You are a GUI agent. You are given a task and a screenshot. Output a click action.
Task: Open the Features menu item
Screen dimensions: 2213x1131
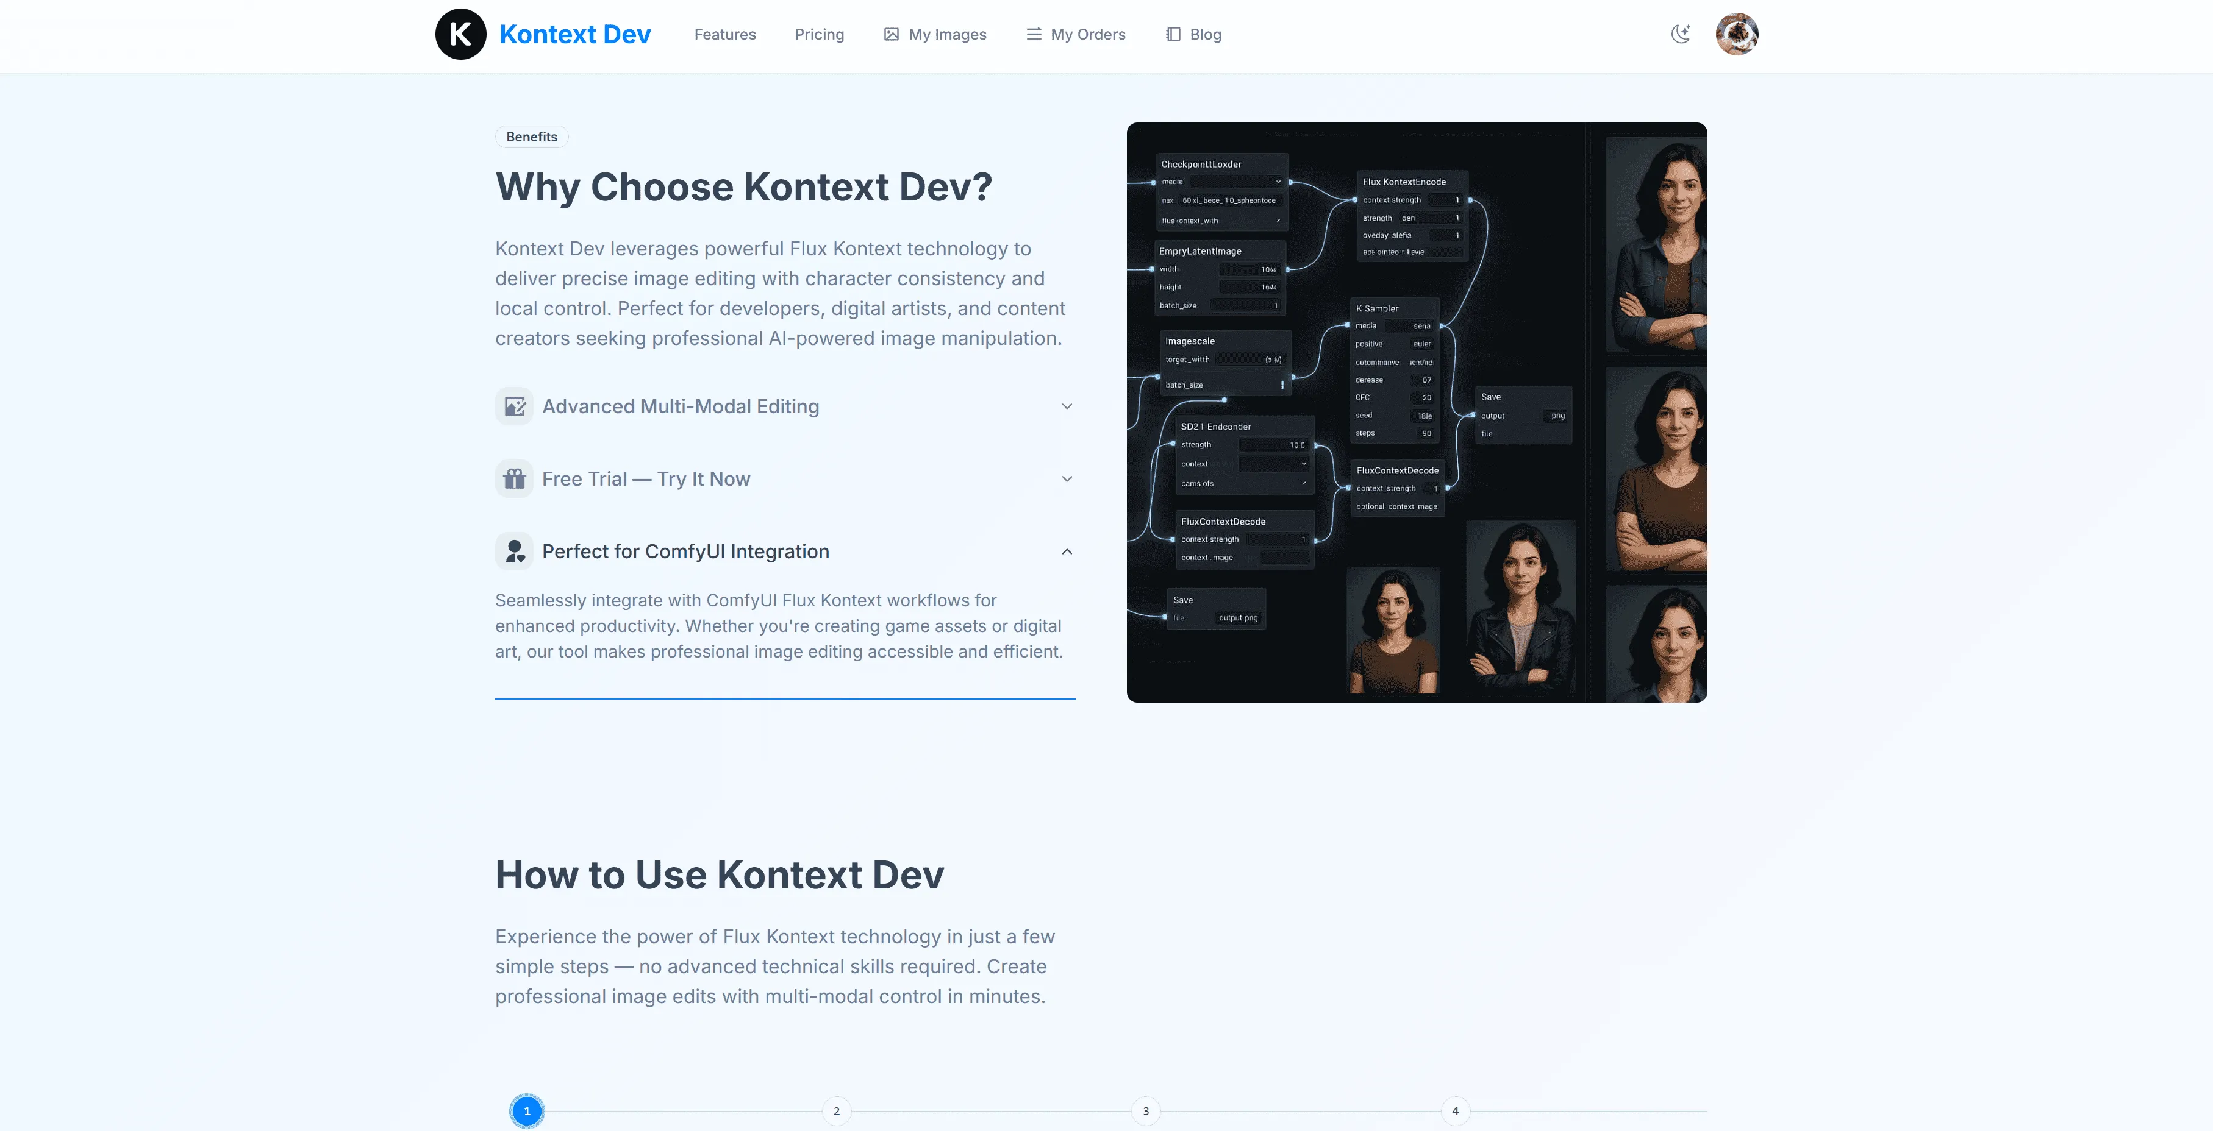click(x=724, y=34)
